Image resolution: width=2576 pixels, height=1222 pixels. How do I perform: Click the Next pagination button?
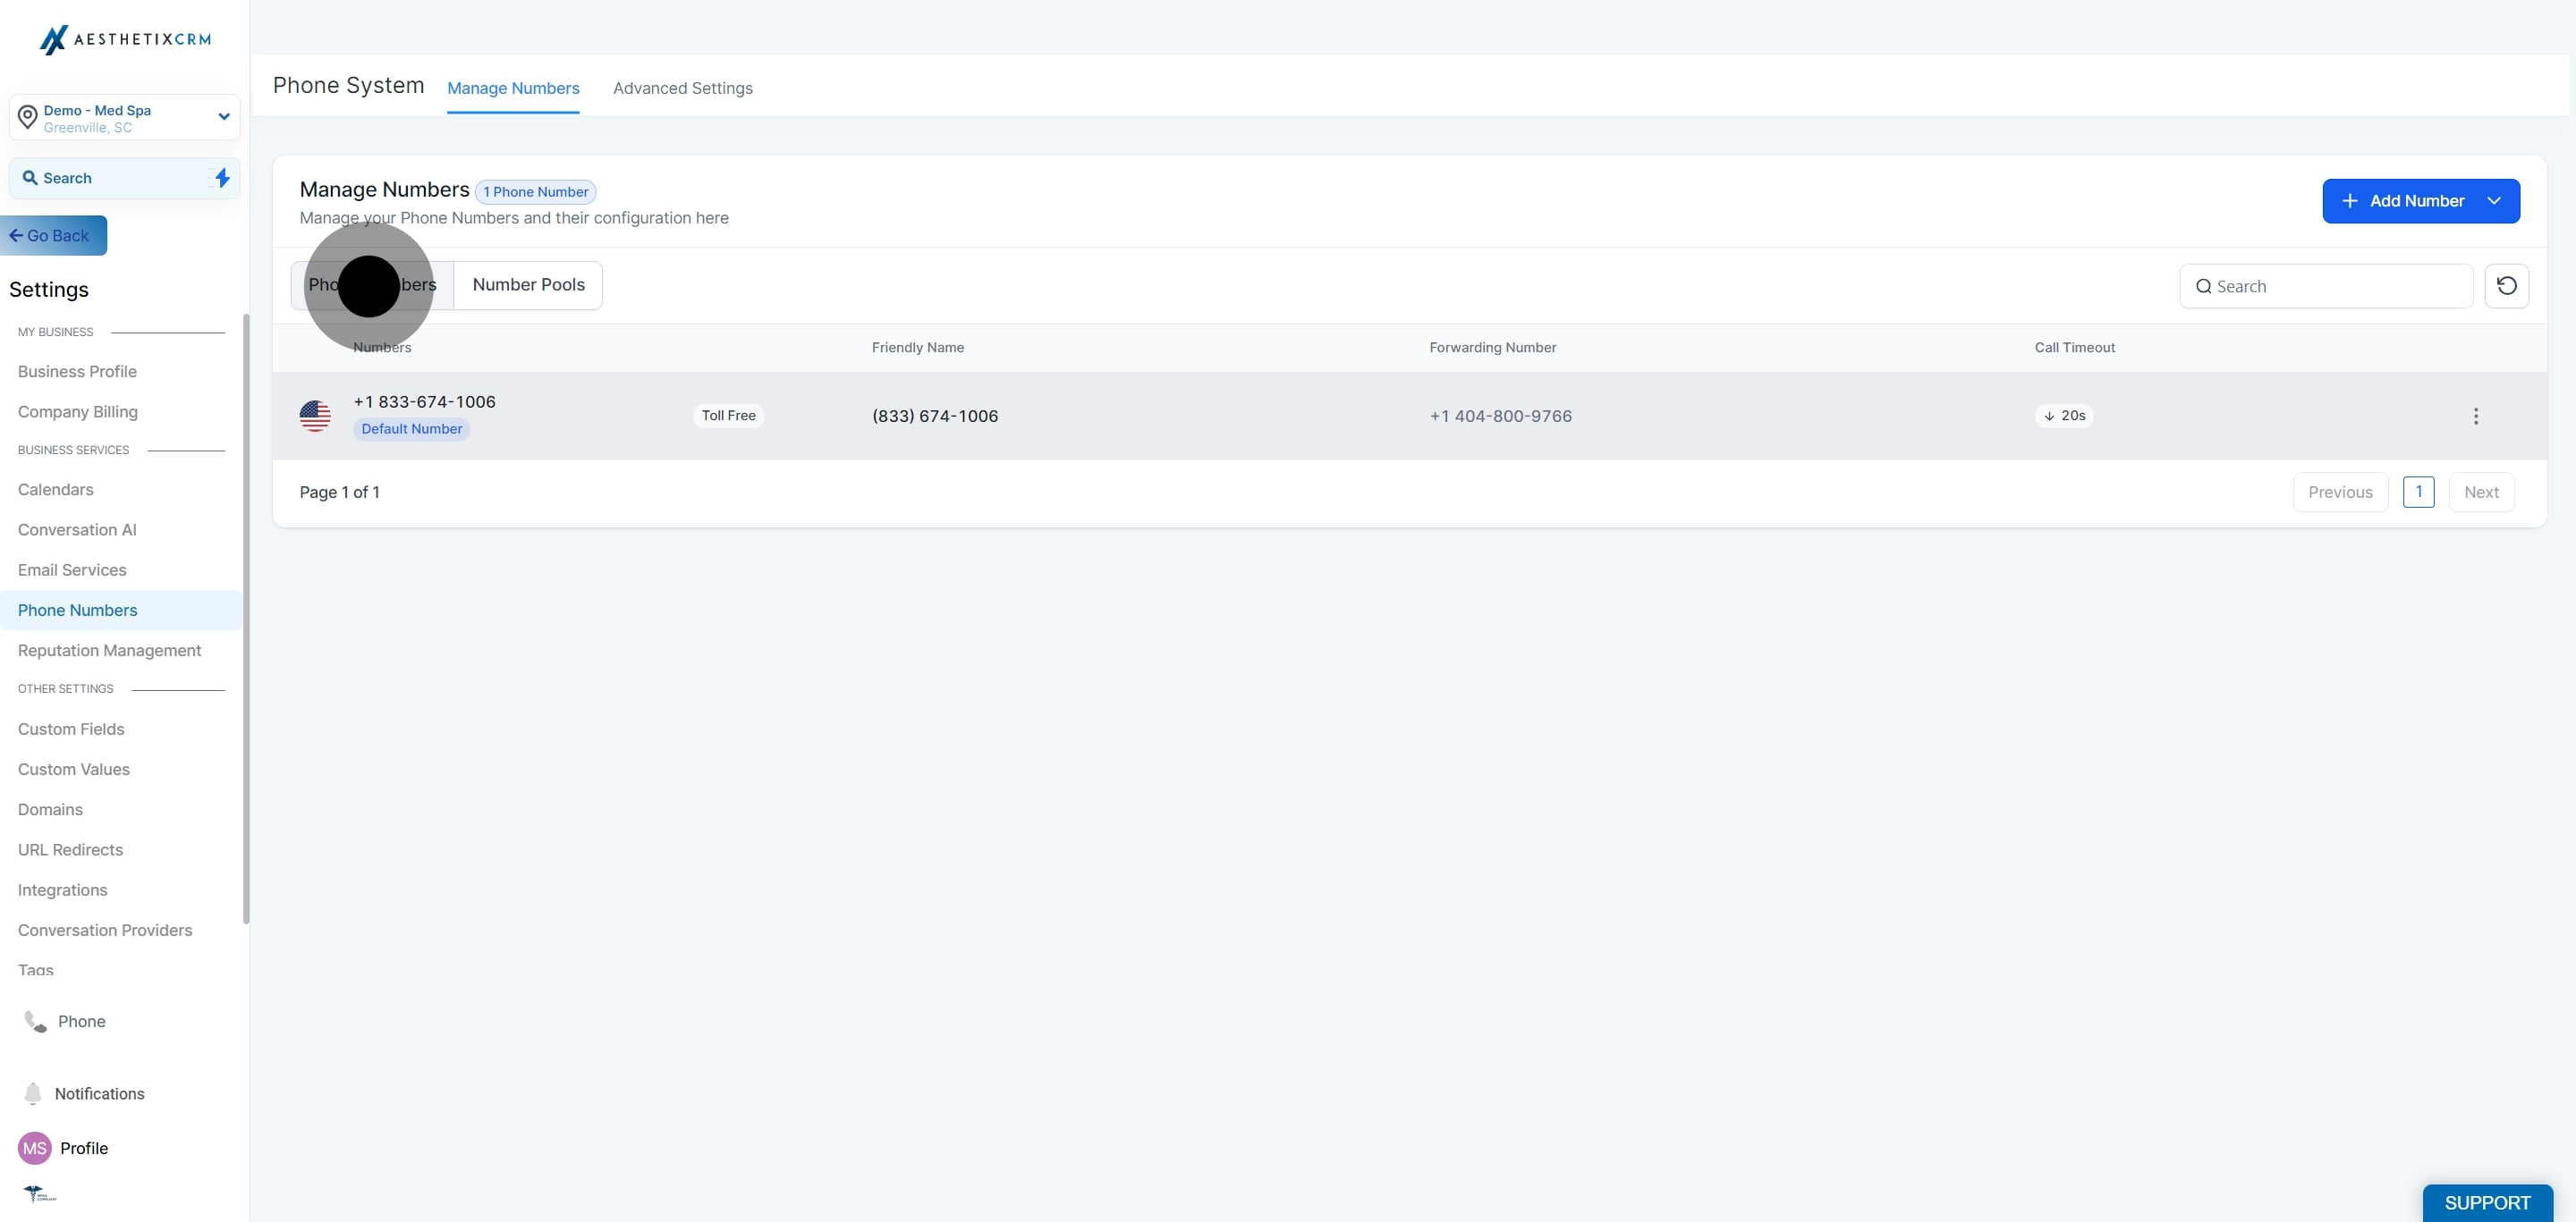coord(2480,492)
